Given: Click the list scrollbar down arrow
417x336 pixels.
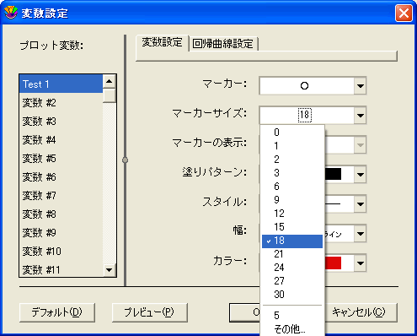Looking at the screenshot, I should [110, 270].
